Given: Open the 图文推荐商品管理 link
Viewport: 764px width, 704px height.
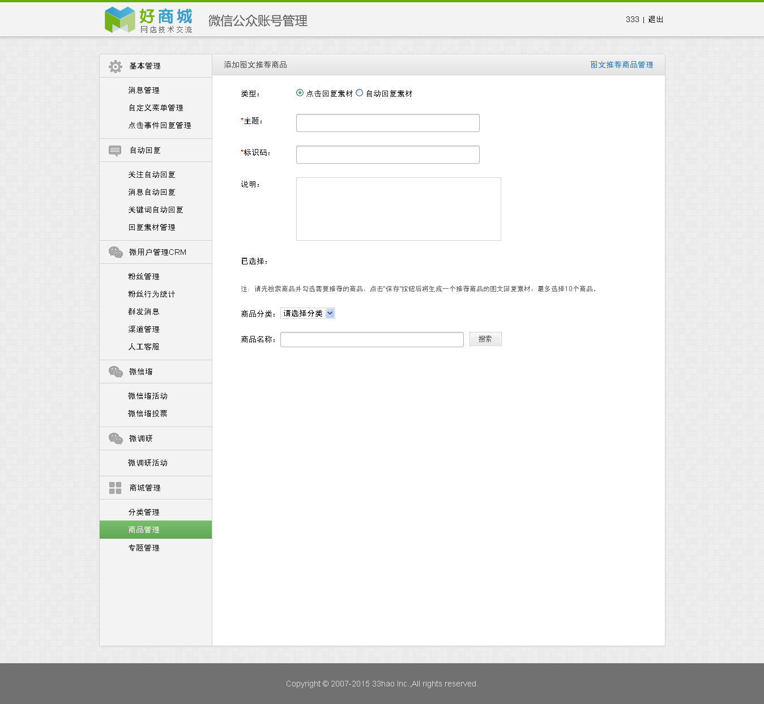Looking at the screenshot, I should click(x=622, y=65).
